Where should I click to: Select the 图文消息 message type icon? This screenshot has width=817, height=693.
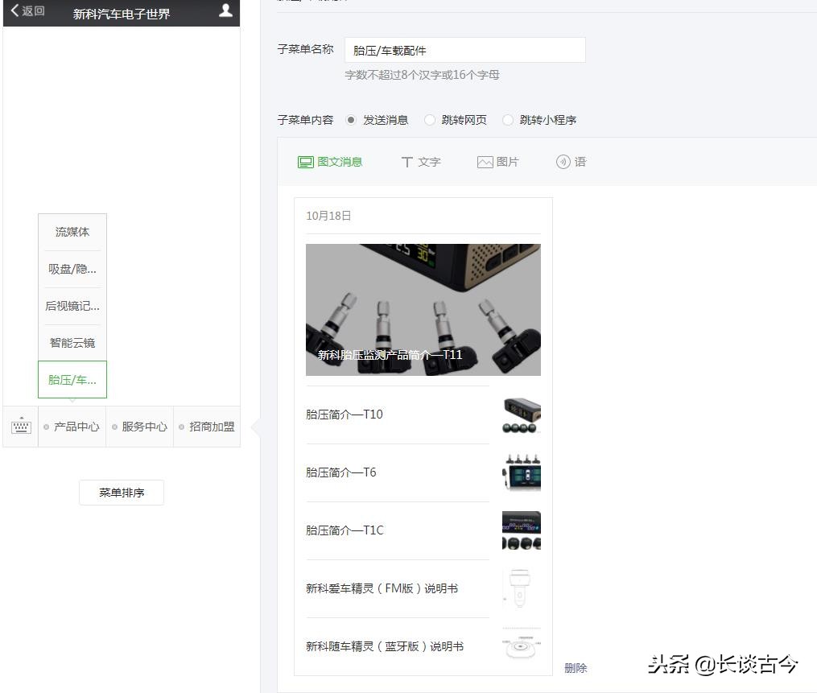click(330, 161)
